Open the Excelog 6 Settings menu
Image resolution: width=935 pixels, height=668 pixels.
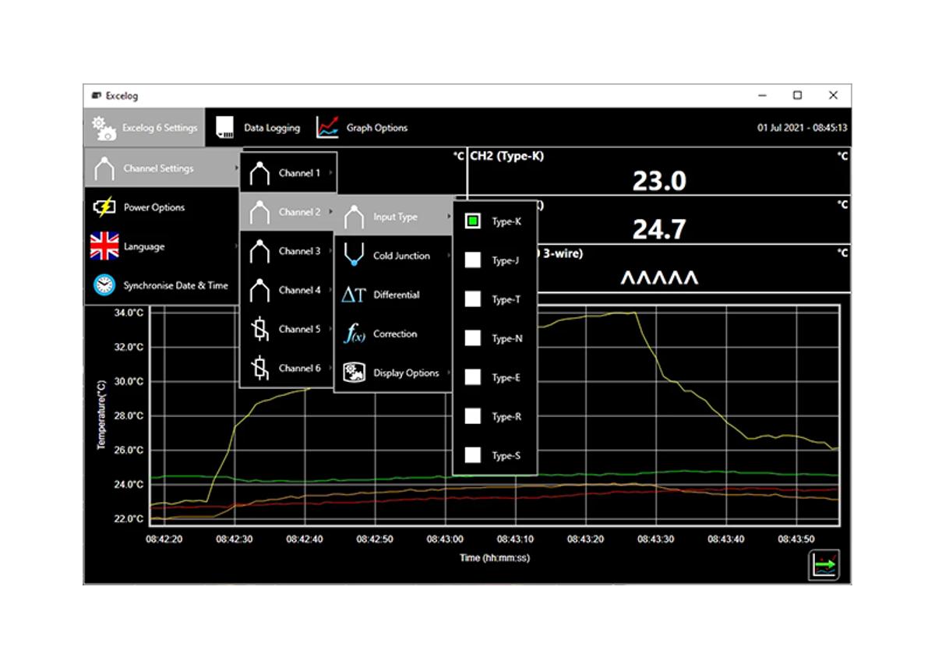click(x=145, y=128)
